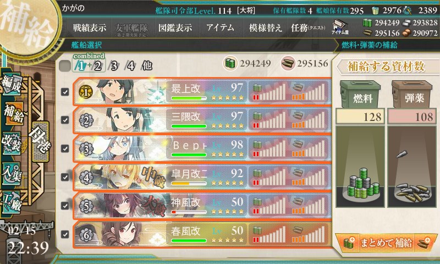
Task: Open the 任務 quest menu
Action: click(308, 28)
